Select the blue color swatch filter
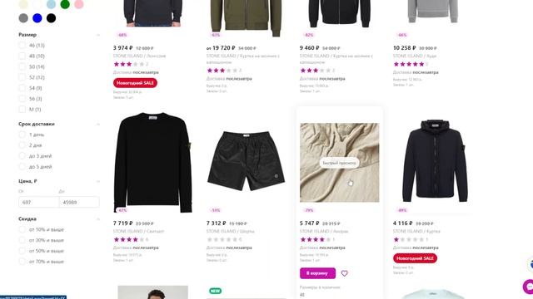 pyautogui.click(x=37, y=18)
